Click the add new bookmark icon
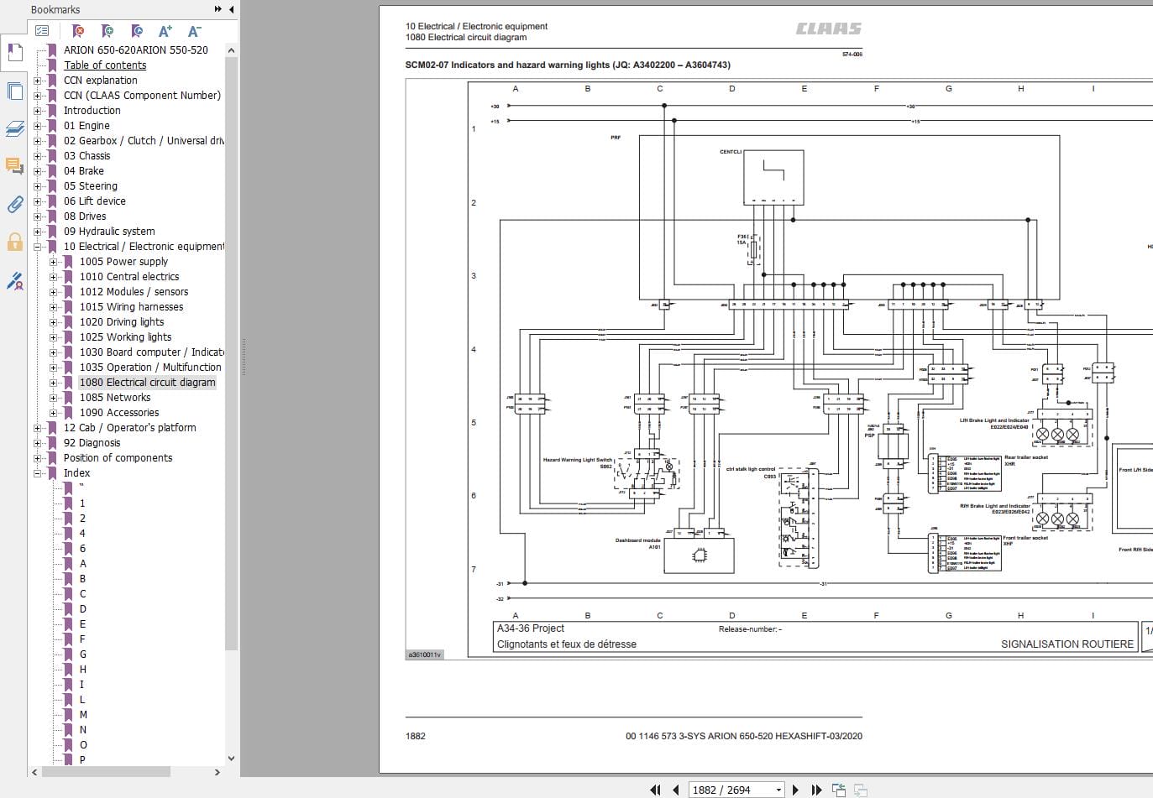Image resolution: width=1153 pixels, height=798 pixels. [107, 31]
